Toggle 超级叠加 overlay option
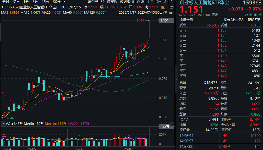Screen dimensions: 263x150 click(x=127, y=2)
